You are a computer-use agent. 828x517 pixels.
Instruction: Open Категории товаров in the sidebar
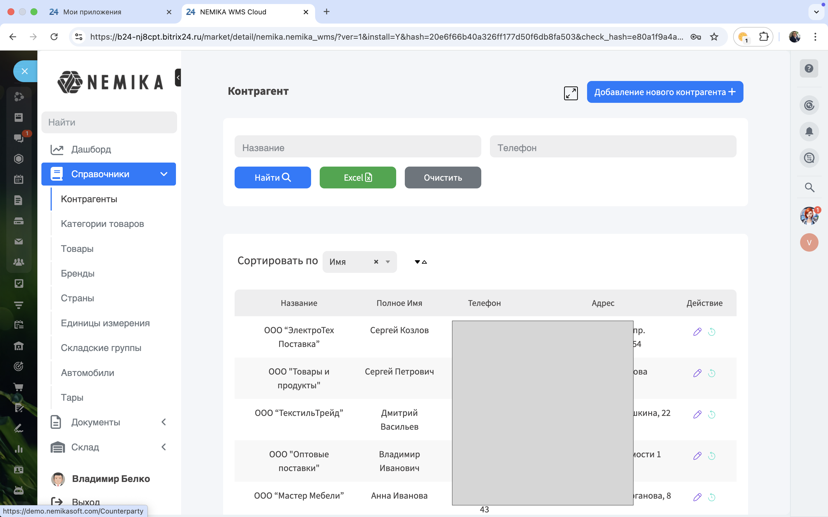pos(102,224)
